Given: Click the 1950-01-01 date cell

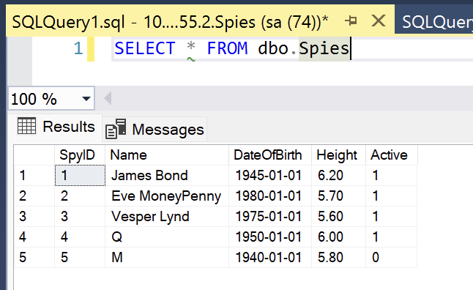Looking at the screenshot, I should click(270, 237).
